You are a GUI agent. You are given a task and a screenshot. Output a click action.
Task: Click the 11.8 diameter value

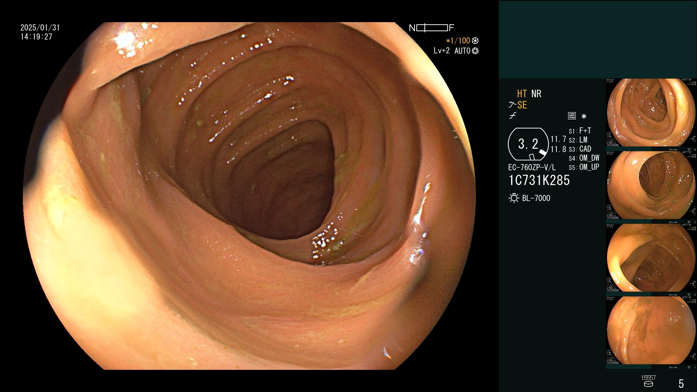(558, 149)
